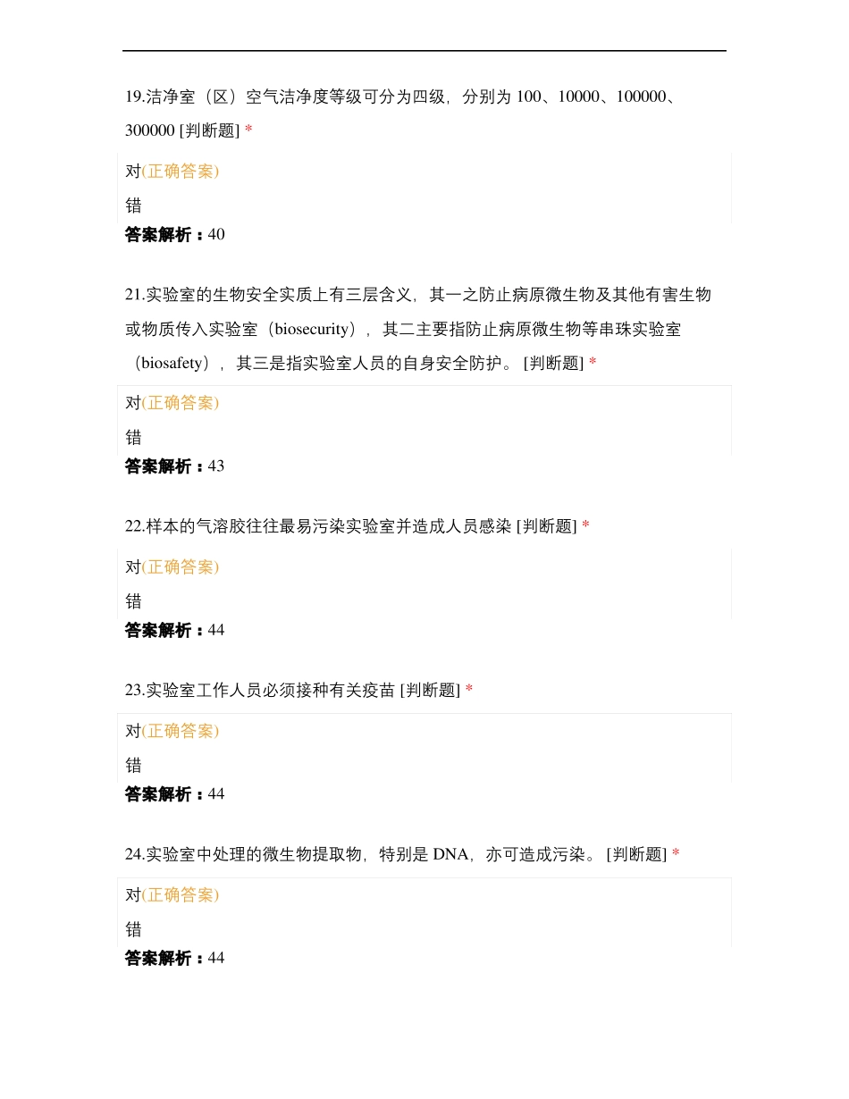Screen dimensions: 849x1099
Task: Select 对 for question 23 on vaccination
Action: (x=133, y=731)
